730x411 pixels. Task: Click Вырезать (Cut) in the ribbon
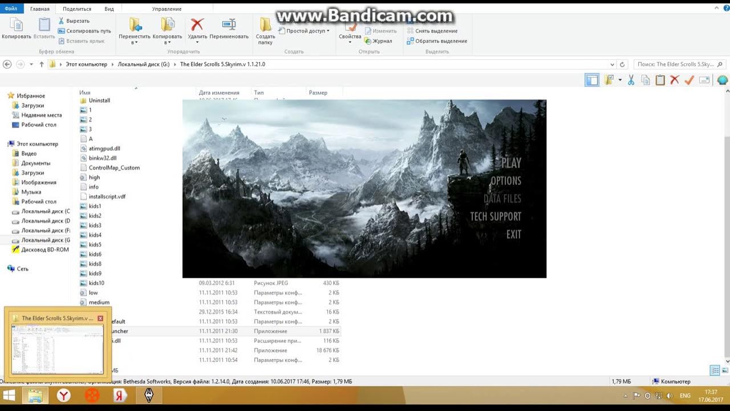tap(74, 21)
